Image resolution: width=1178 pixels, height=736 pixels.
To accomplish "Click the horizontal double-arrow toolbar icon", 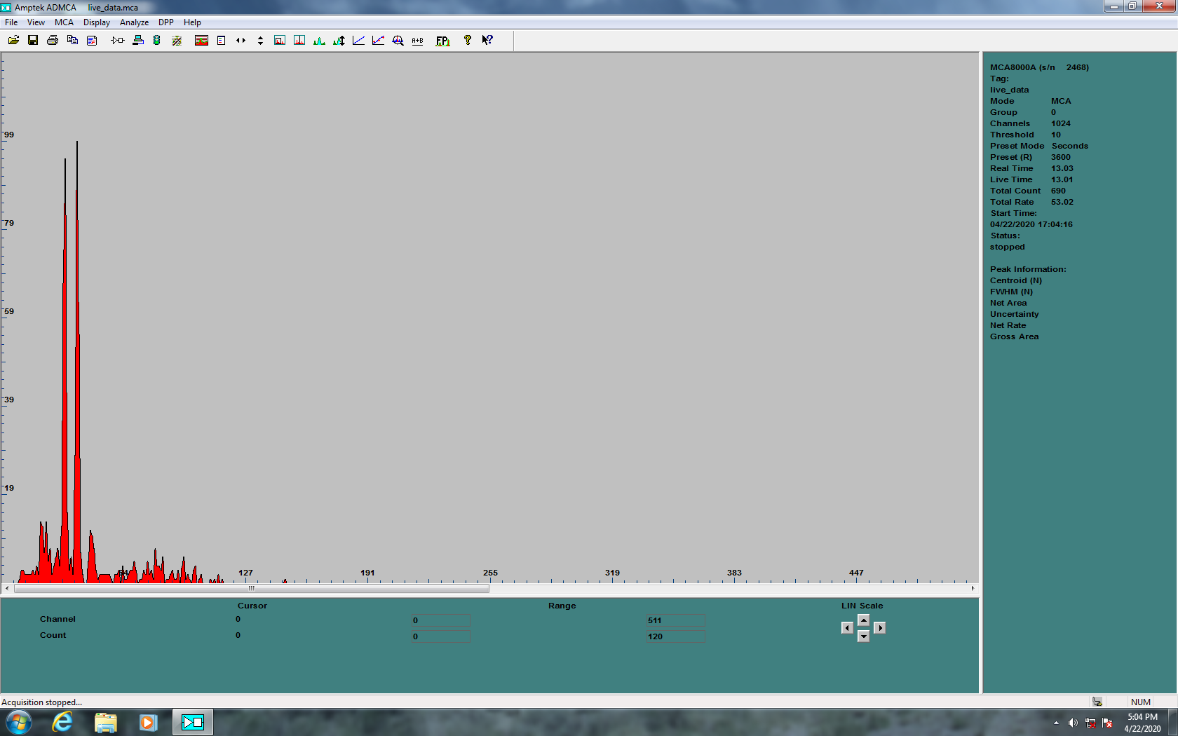I will 241,41.
